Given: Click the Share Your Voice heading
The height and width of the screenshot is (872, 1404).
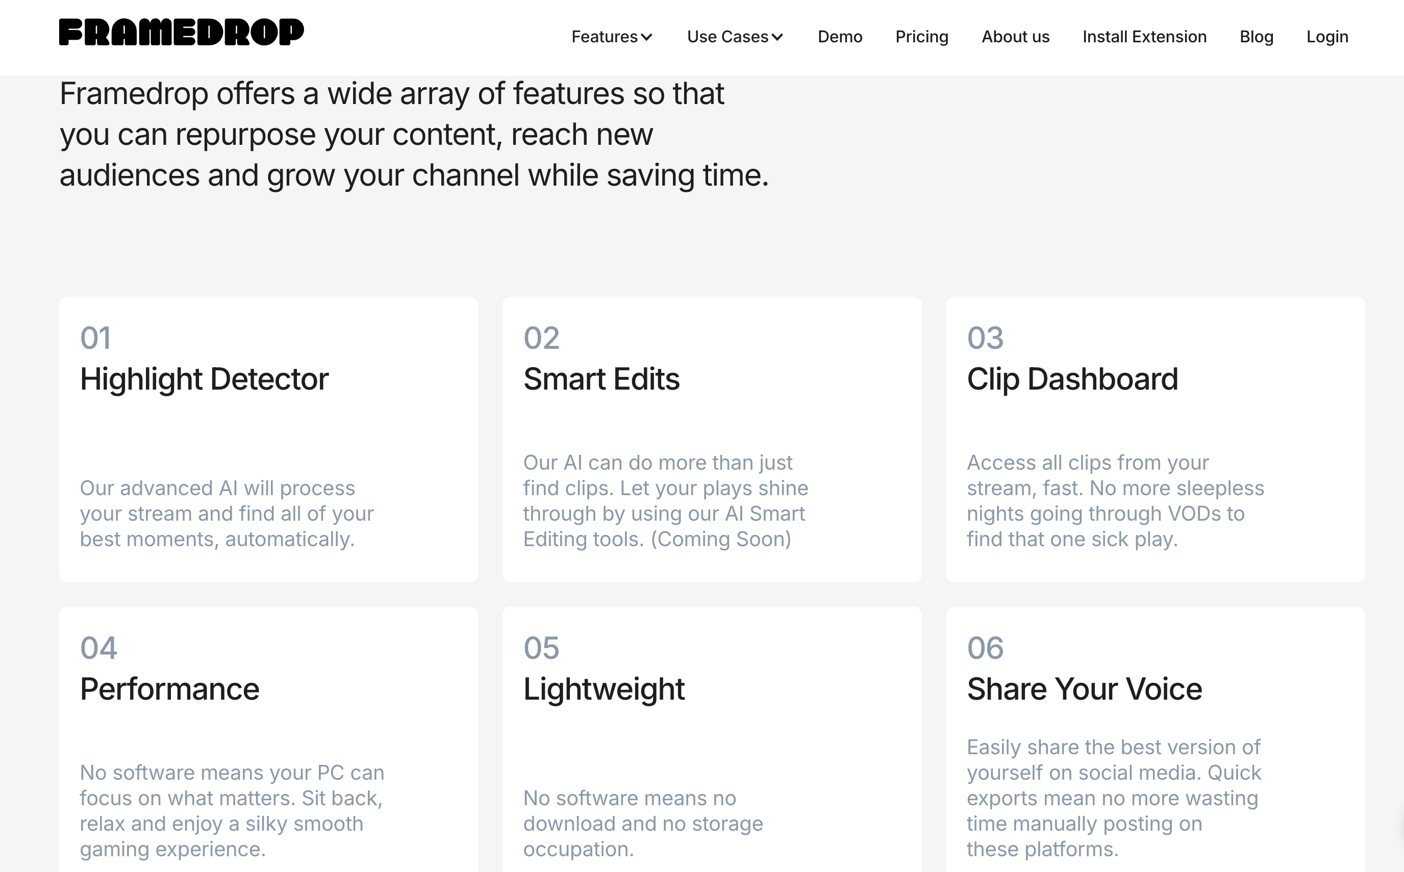Looking at the screenshot, I should click(1085, 689).
